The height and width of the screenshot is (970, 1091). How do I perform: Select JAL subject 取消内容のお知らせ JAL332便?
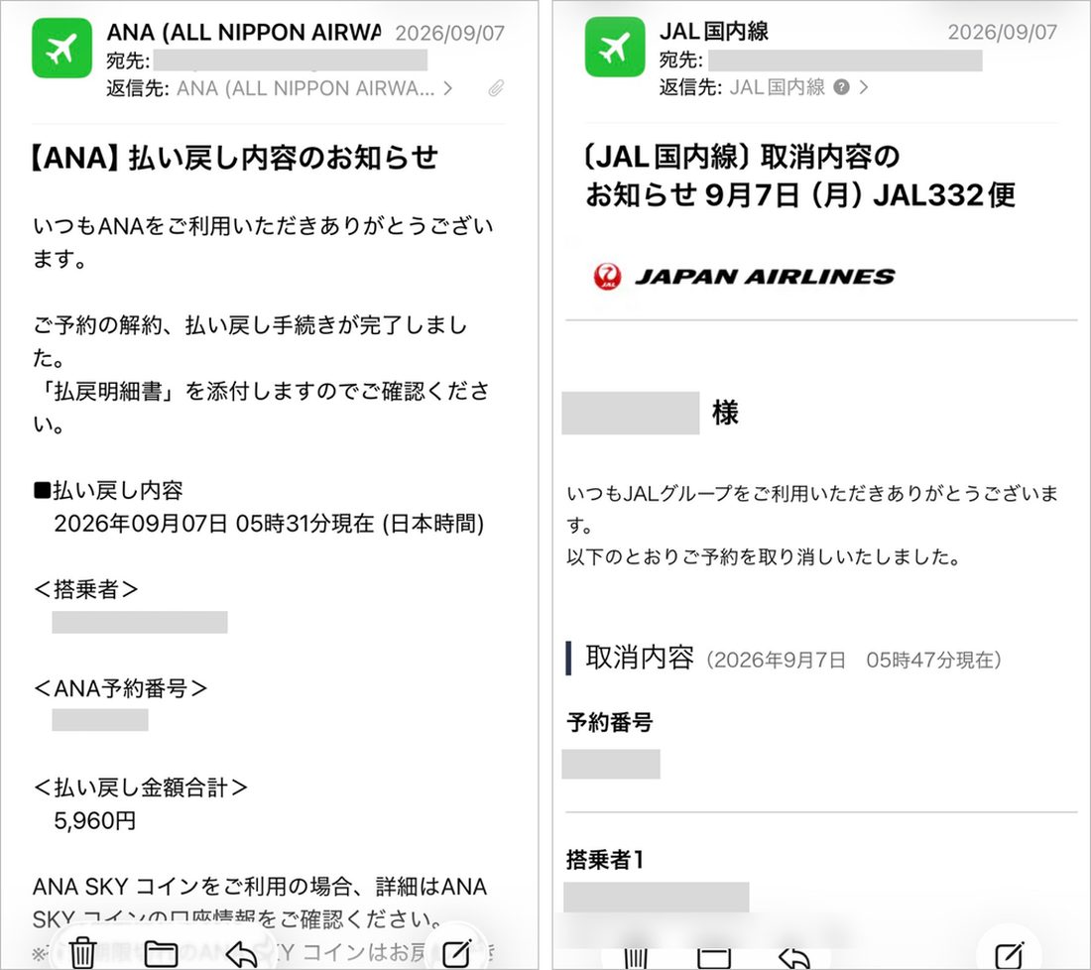tap(800, 176)
